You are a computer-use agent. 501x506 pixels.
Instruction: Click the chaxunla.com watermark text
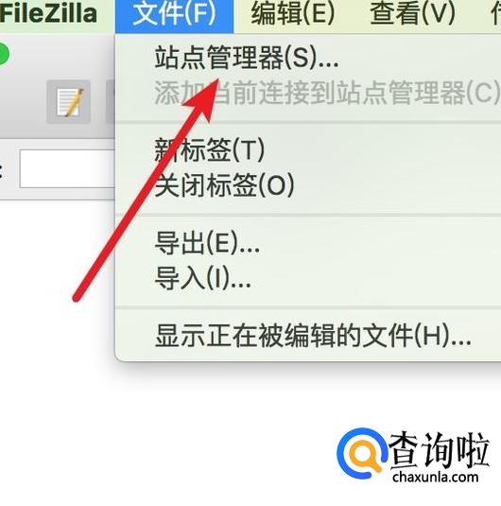point(435,477)
